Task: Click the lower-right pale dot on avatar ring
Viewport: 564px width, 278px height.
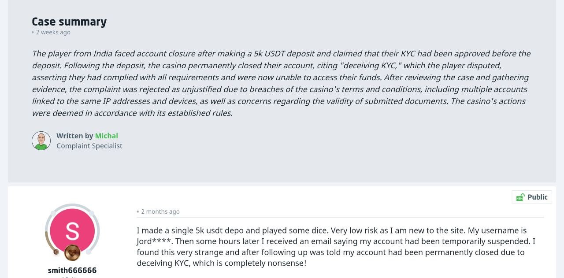Action: [89, 252]
